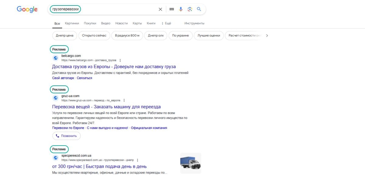The height and width of the screenshot is (176, 365).
Task: Click the specpereezd.com.ua globe favicon
Action: [x=56, y=158]
